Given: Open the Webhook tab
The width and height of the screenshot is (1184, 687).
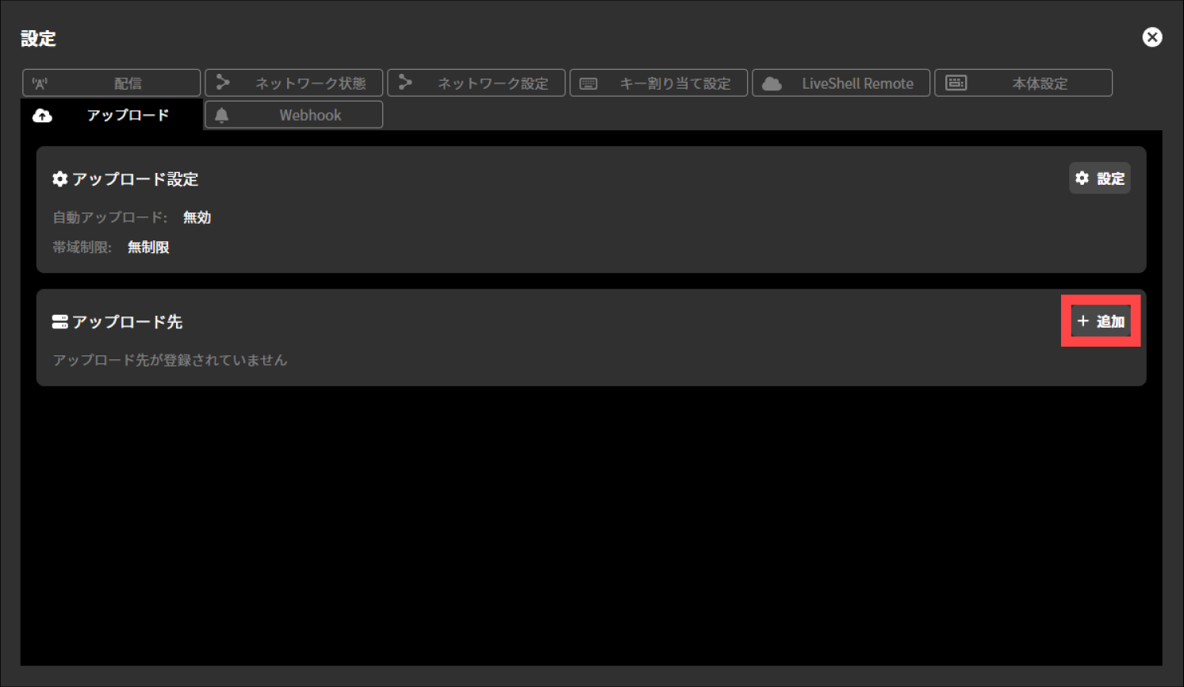Looking at the screenshot, I should pyautogui.click(x=294, y=115).
